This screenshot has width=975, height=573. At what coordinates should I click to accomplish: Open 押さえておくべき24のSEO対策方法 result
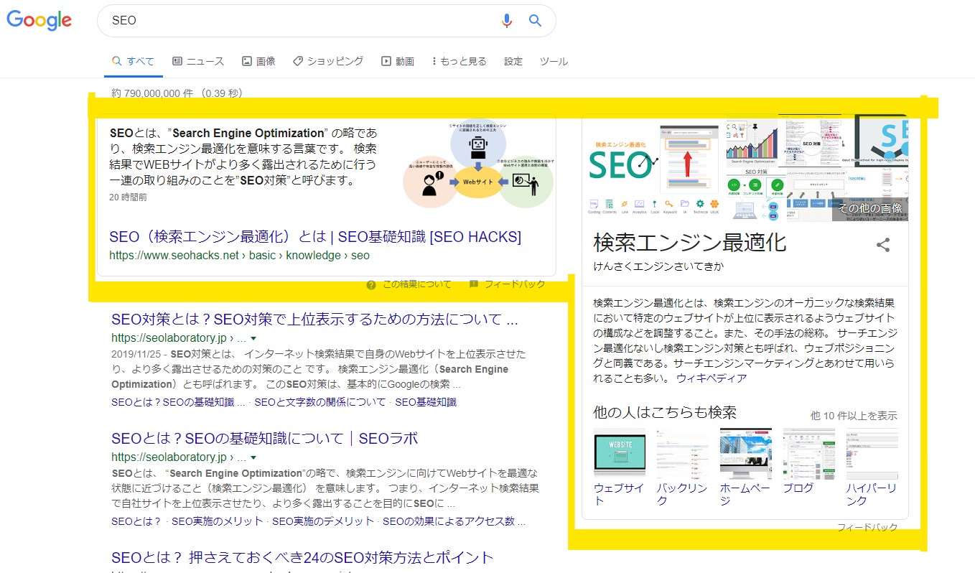(302, 558)
